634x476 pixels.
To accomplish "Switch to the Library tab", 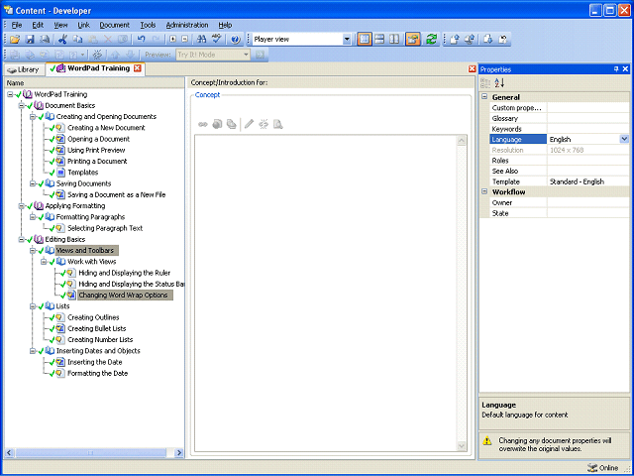I will coord(24,69).
